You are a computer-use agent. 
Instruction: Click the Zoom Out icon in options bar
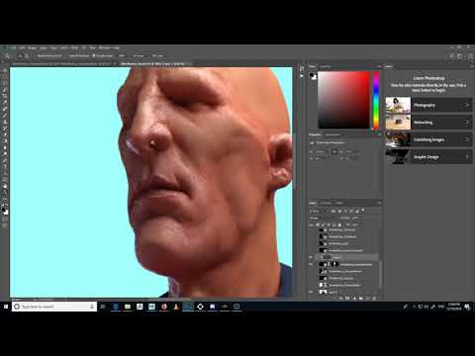point(27,55)
